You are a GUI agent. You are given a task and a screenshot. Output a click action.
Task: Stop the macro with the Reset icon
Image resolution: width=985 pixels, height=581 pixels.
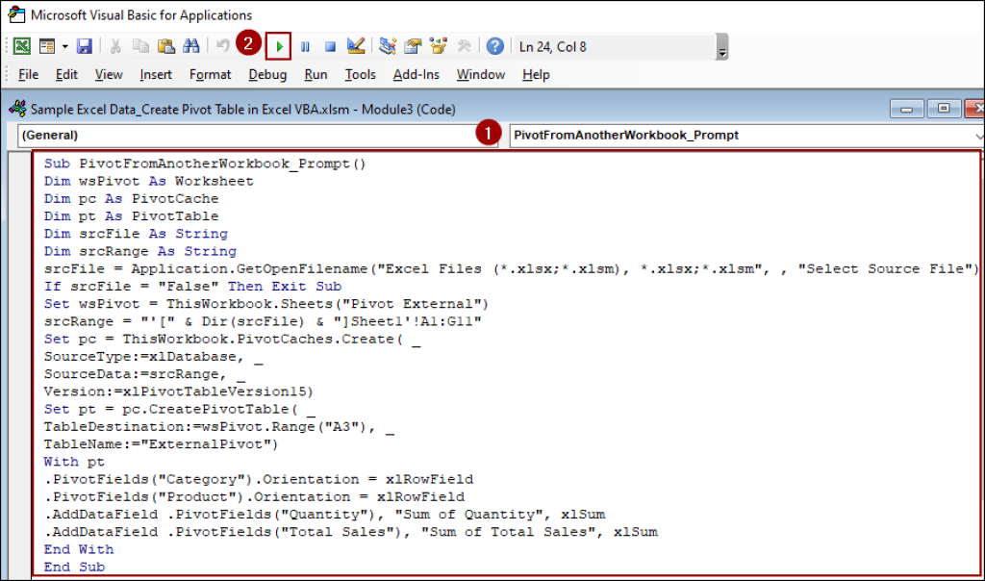pos(329,45)
